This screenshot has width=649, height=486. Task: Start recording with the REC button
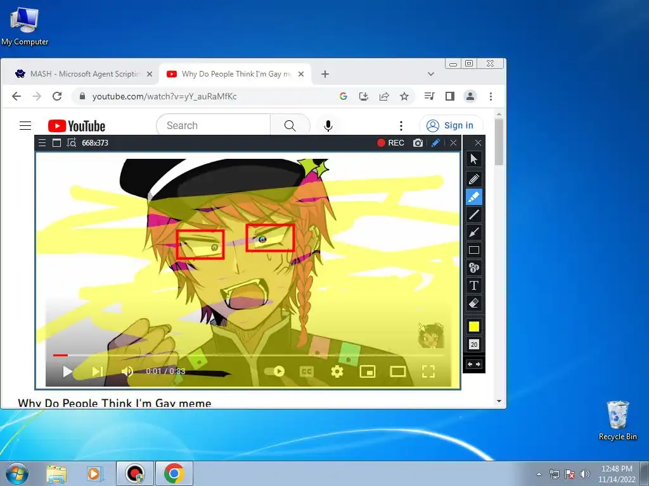390,142
